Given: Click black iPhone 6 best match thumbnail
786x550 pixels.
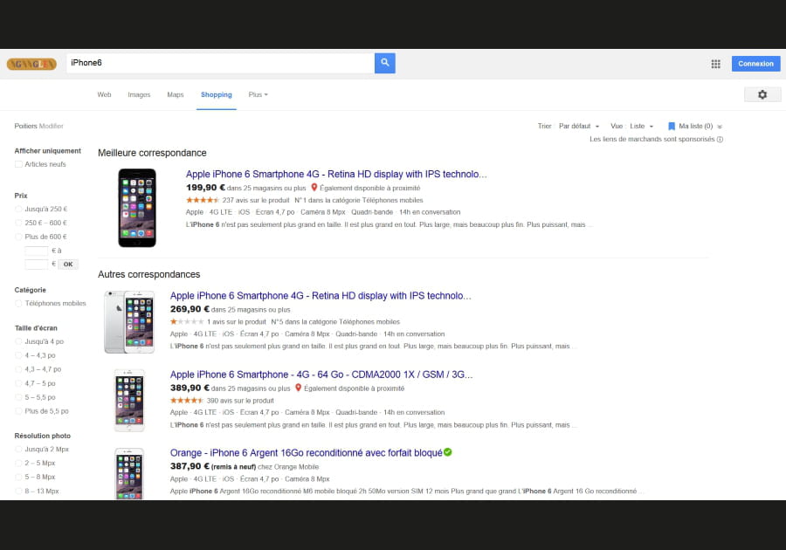Looking at the screenshot, I should tap(137, 208).
